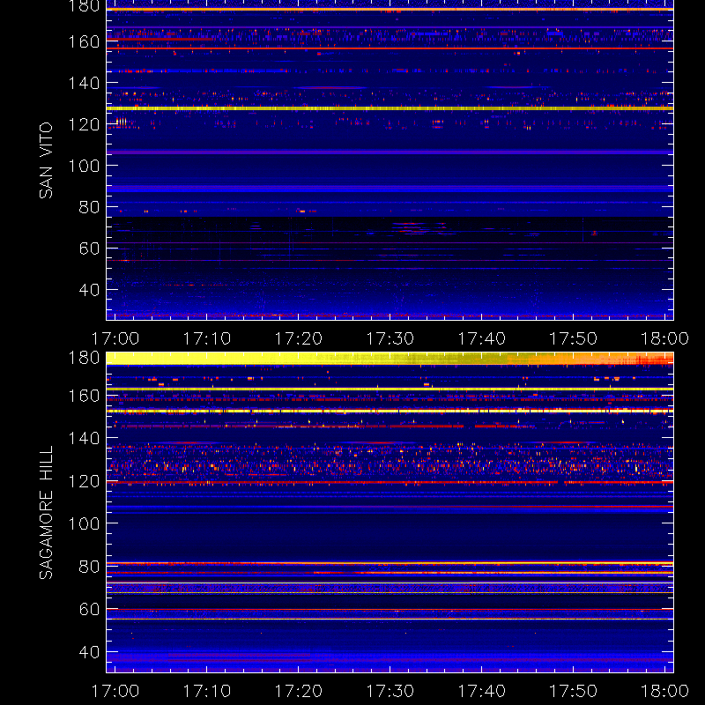Click 17:20 time label under San Vito plot
This screenshot has height=705, width=705.
click(x=299, y=338)
